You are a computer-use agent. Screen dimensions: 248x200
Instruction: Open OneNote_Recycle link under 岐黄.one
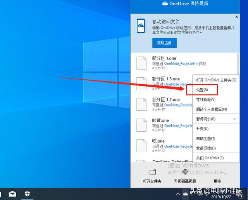178,126
